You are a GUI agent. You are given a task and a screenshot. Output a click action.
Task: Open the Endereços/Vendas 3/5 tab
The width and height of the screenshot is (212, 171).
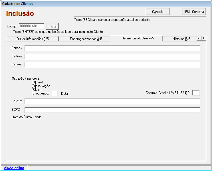86,39
